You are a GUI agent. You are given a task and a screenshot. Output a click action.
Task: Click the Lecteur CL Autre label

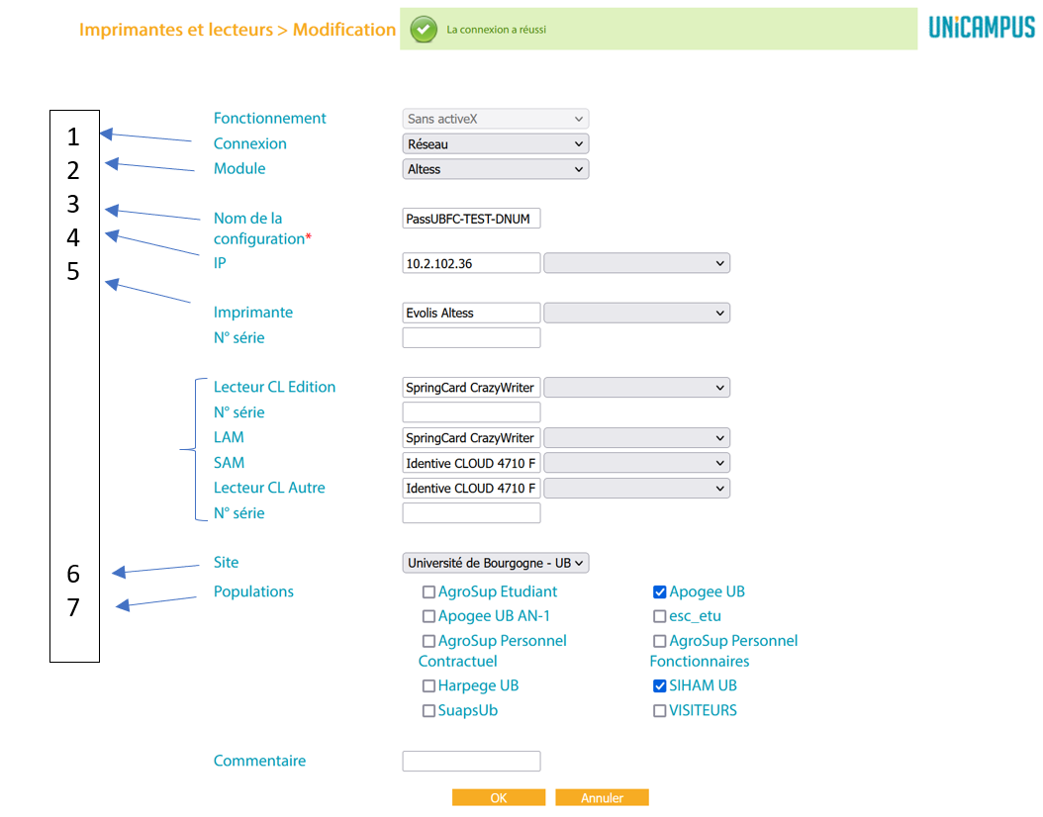pyautogui.click(x=269, y=488)
